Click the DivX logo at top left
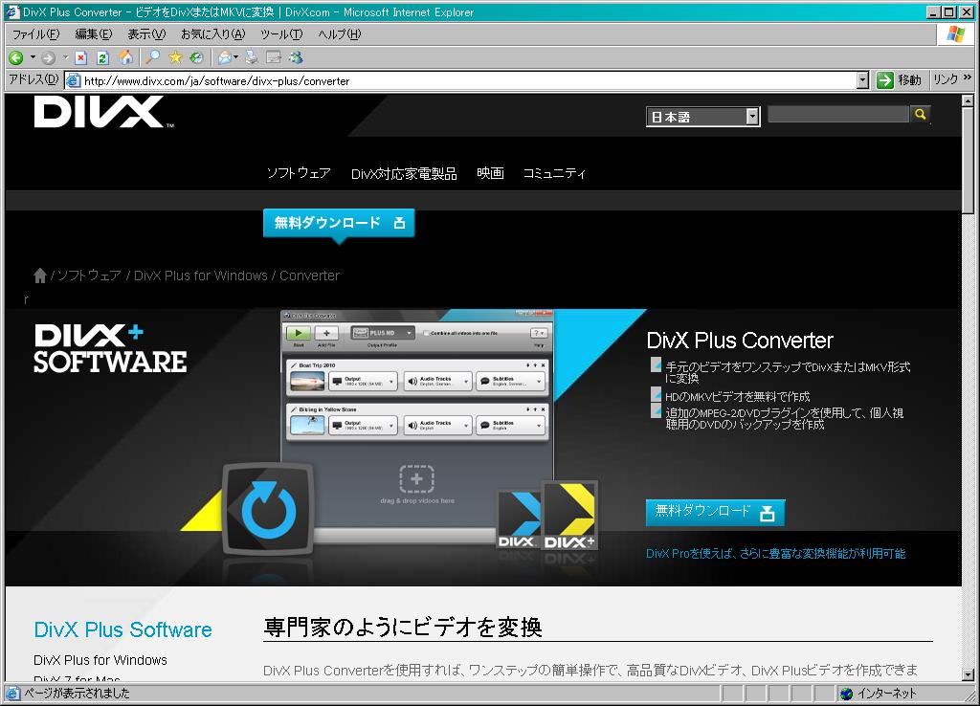Screen dimensions: 980x706 [103, 113]
